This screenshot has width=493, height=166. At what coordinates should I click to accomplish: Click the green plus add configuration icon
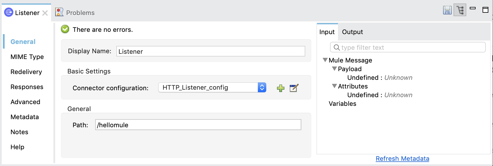coord(280,88)
